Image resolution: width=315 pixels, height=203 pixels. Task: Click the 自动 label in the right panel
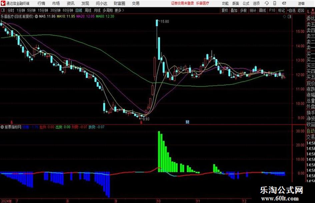(311, 131)
